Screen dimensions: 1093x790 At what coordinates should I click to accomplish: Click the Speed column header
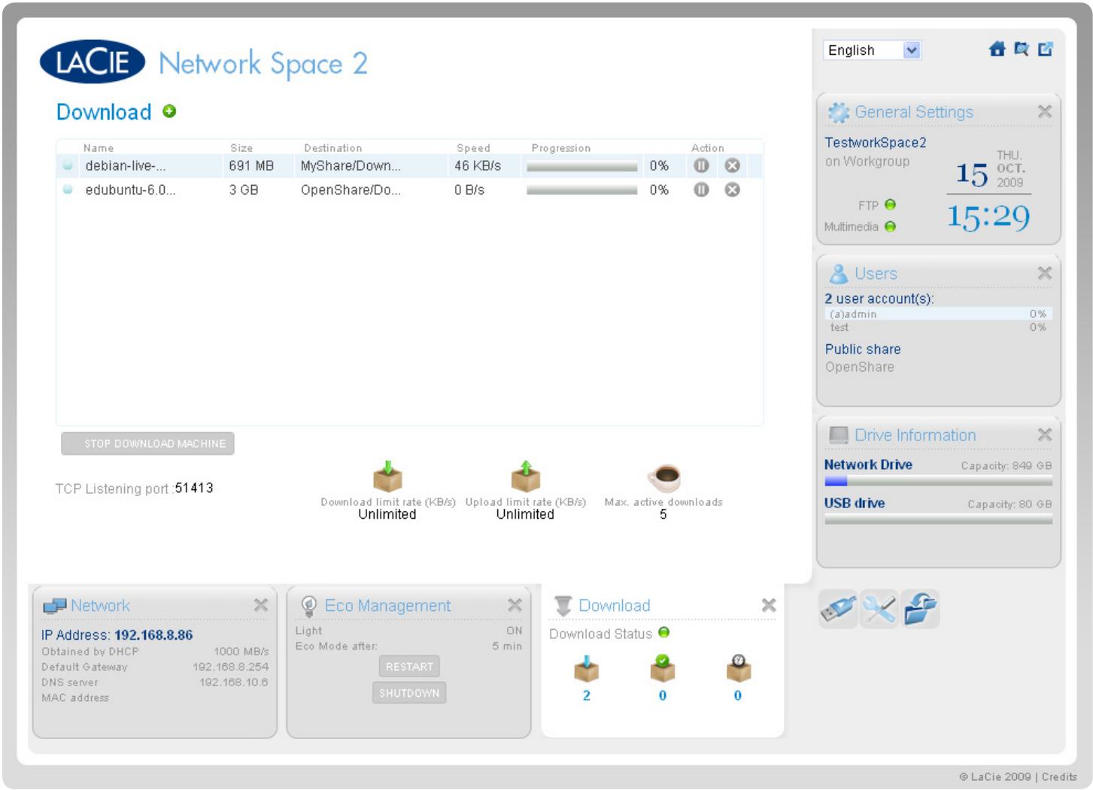473,148
